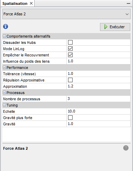Enable the Dissuader les Hubs checkbox
The height and width of the screenshot is (171, 133).
click(70, 42)
